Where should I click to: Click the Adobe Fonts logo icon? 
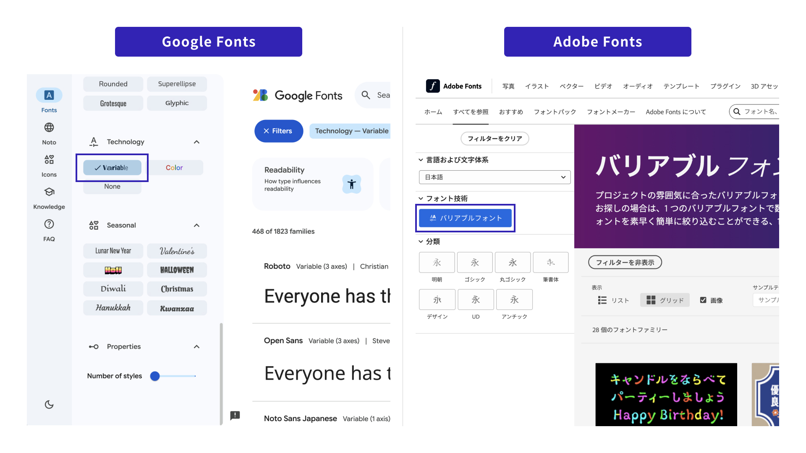(433, 86)
